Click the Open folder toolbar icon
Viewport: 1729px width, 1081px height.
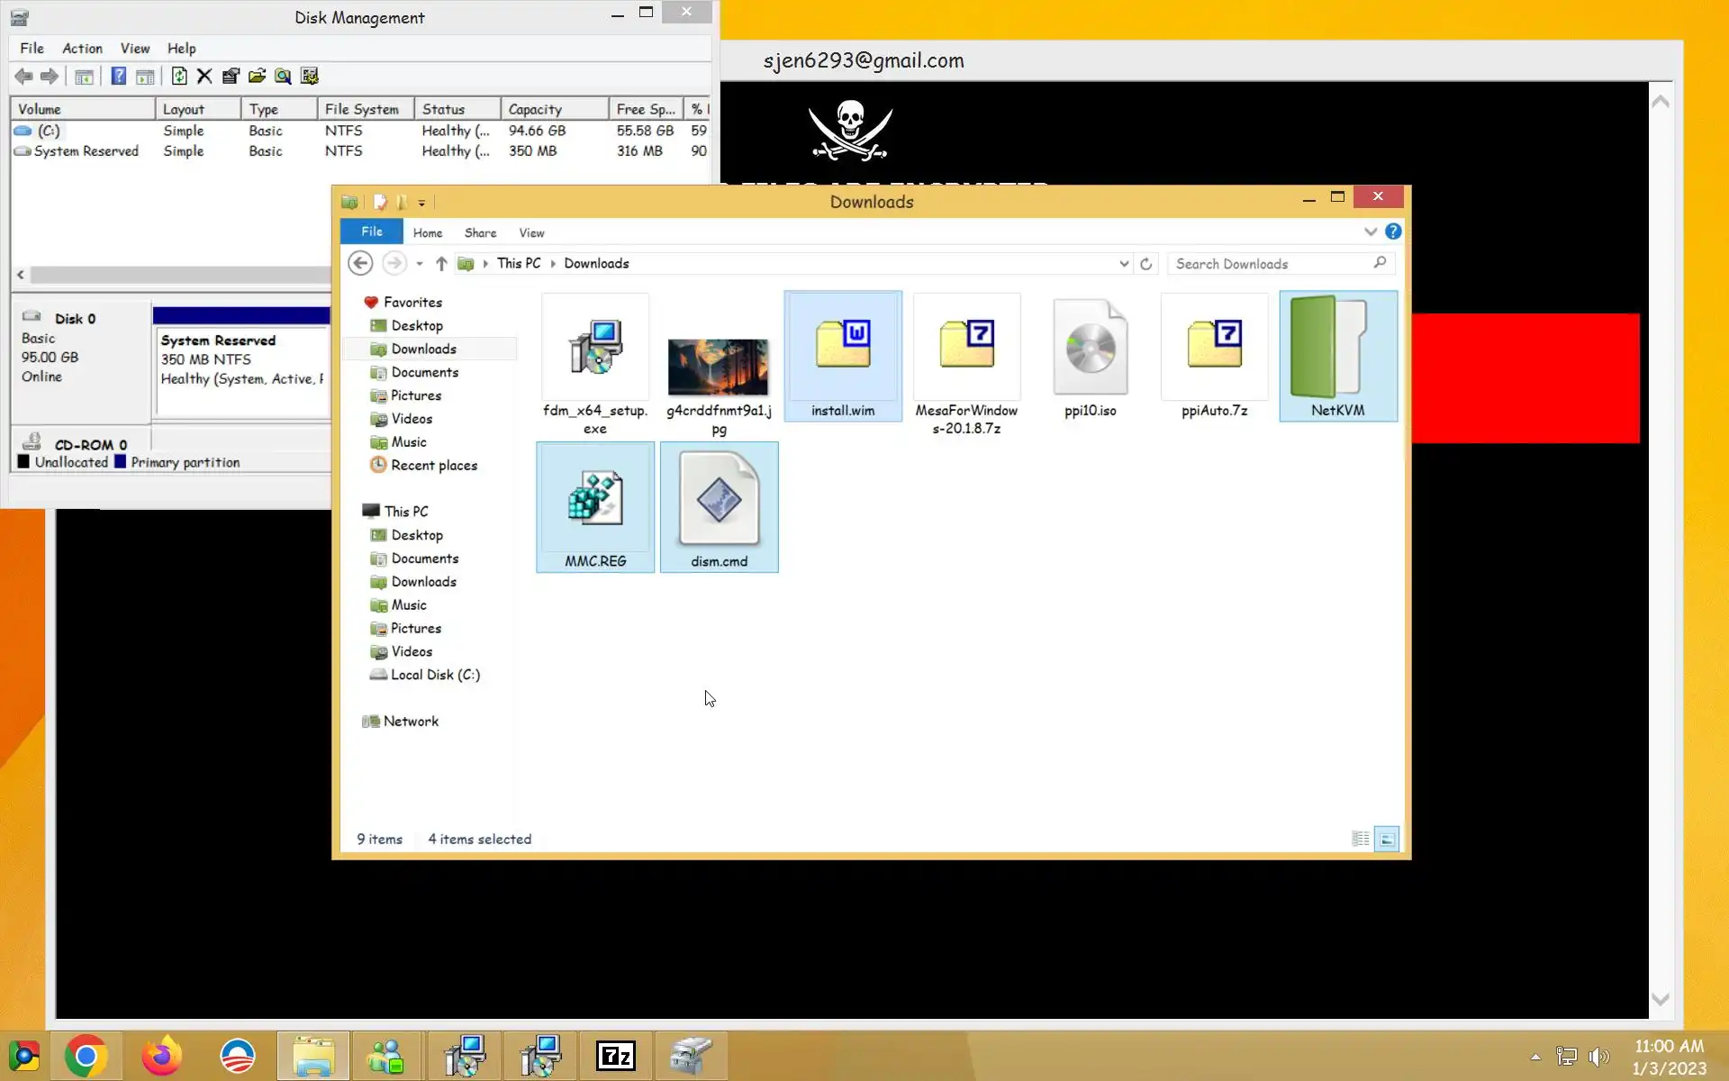(257, 77)
